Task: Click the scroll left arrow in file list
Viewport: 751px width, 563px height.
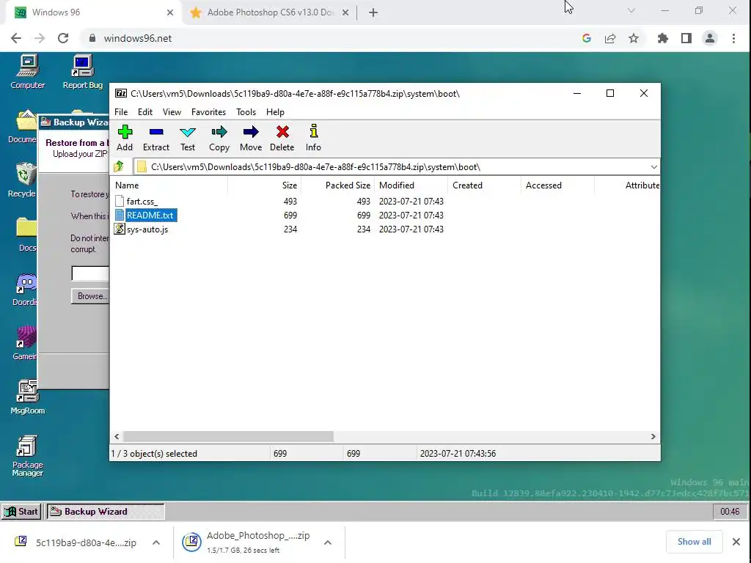Action: pyautogui.click(x=117, y=437)
